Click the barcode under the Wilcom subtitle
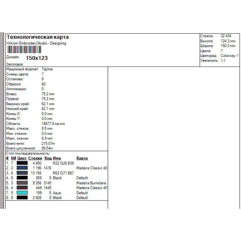 coord(24,50)
